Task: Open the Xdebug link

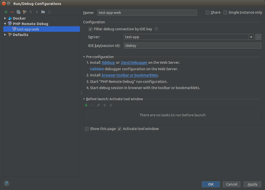Action: pyautogui.click(x=108, y=62)
